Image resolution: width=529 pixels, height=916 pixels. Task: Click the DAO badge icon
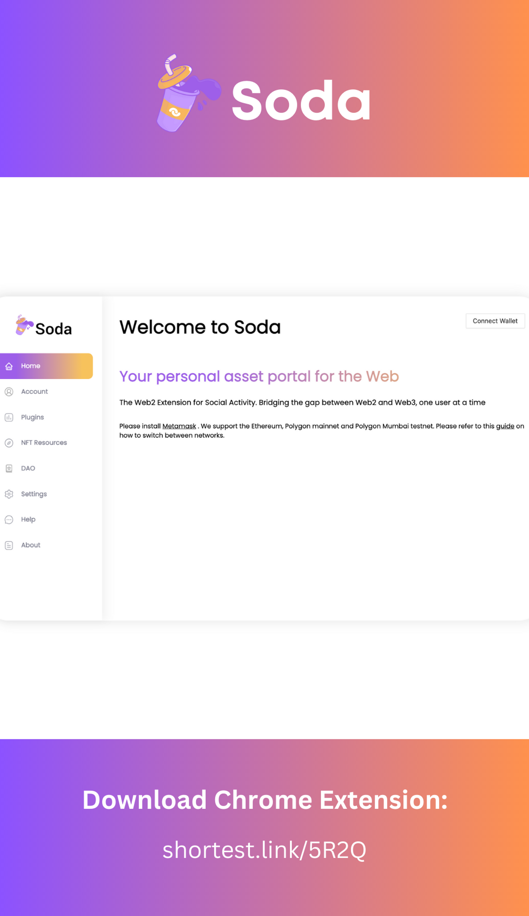click(9, 469)
